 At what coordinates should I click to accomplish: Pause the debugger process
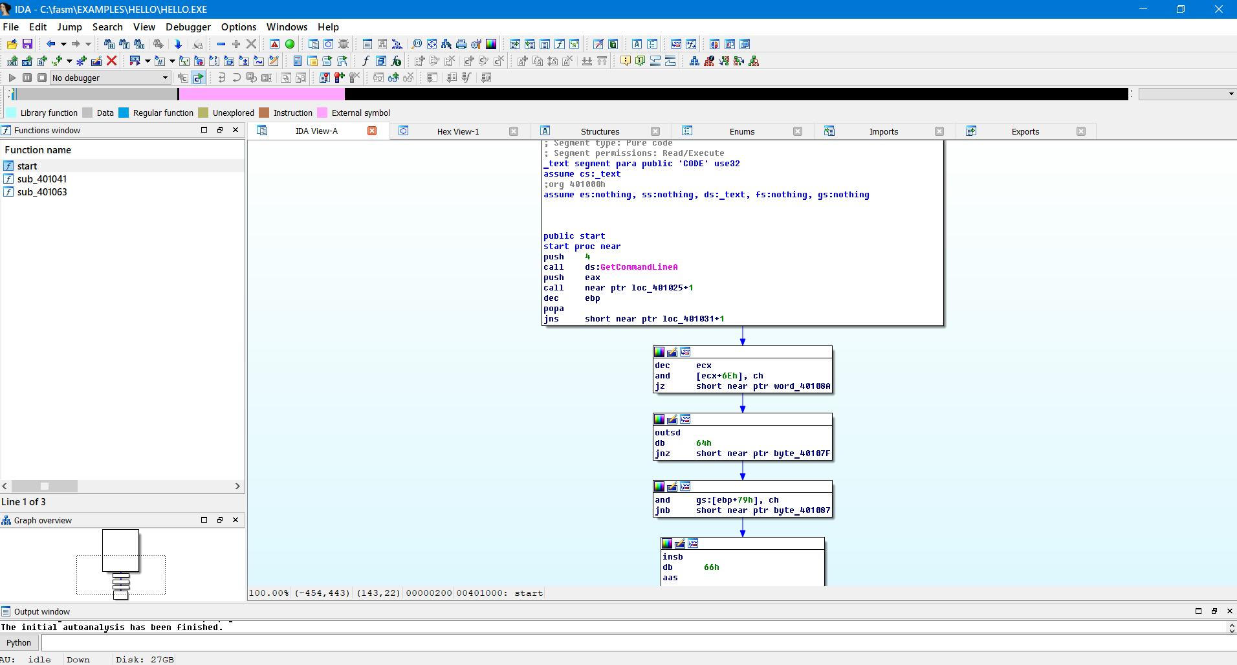click(27, 78)
